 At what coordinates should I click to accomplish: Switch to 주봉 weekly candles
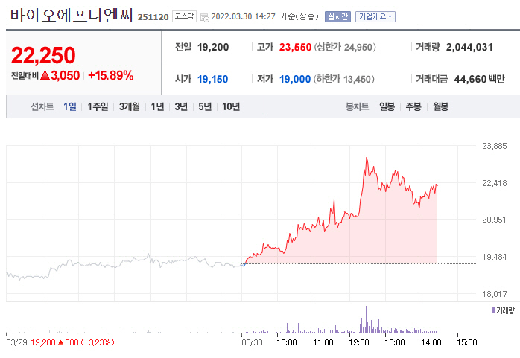[413, 106]
